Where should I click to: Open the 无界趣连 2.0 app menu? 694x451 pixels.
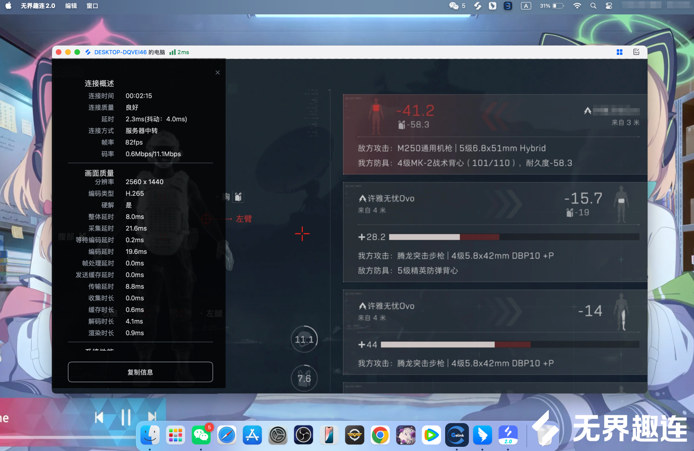[x=38, y=6]
